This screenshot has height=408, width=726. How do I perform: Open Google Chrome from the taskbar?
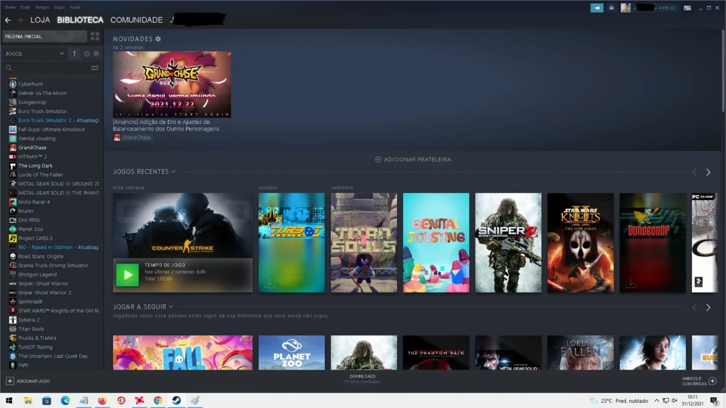point(158,401)
